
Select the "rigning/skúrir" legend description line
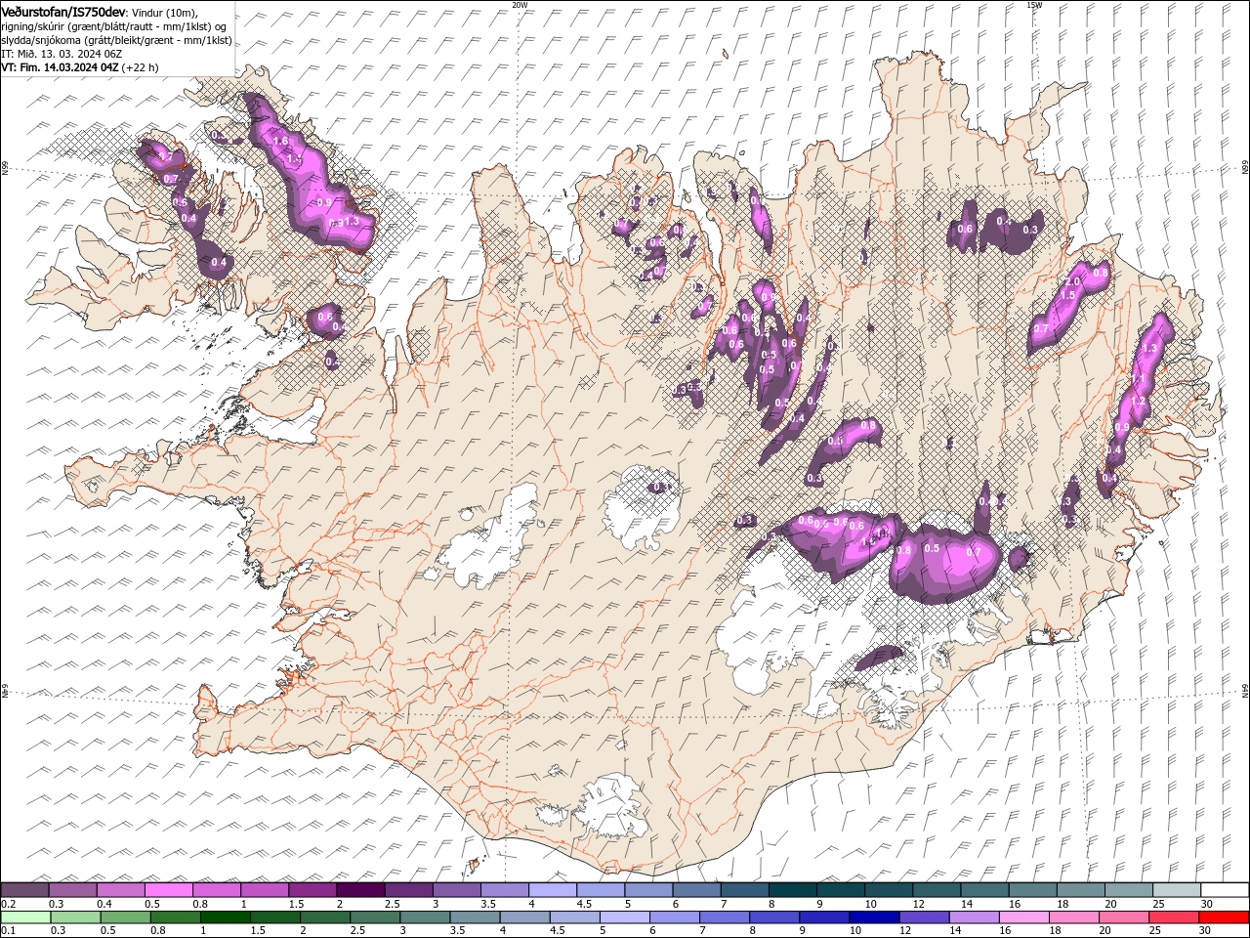(x=115, y=26)
